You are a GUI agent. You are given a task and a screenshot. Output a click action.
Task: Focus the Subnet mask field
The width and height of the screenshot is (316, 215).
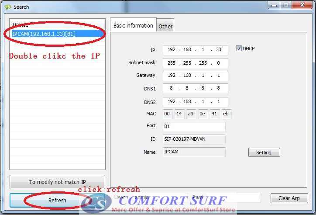[x=195, y=63]
